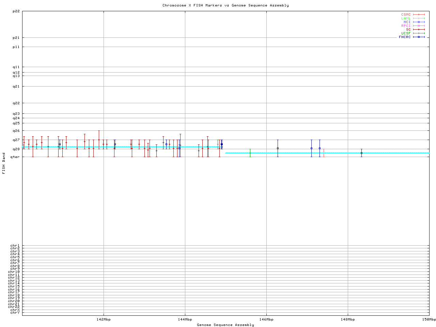Click the RPCI legend cross marker
Screen dimensions: 436x327
tap(419, 26)
